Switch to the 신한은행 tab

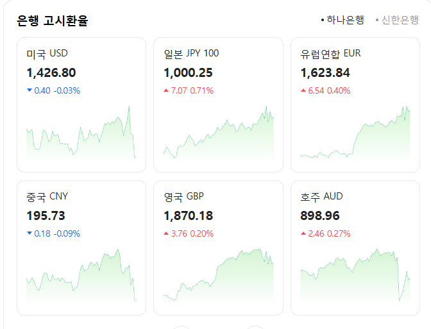399,20
